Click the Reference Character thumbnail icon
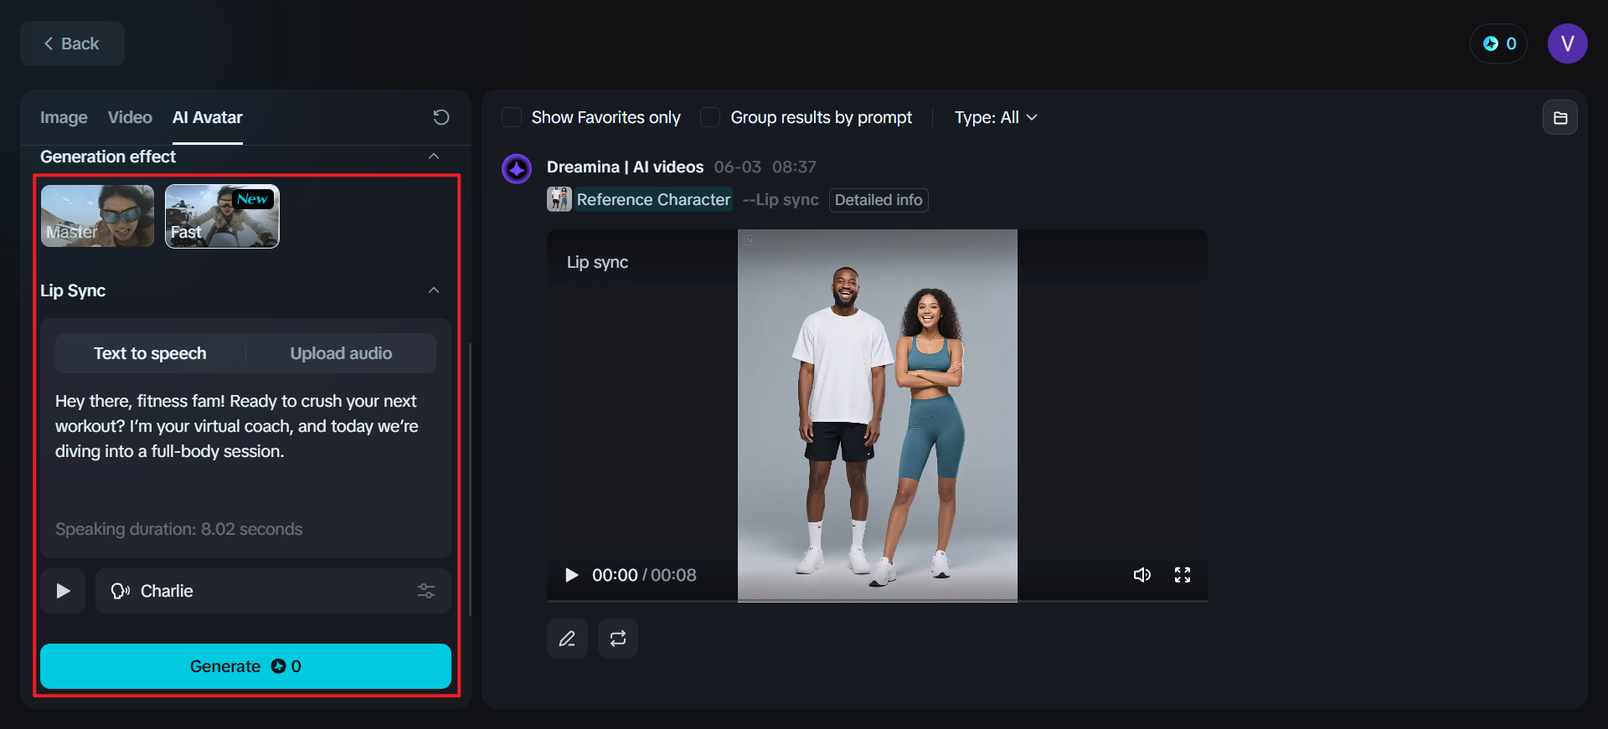The width and height of the screenshot is (1608, 729). click(x=559, y=199)
